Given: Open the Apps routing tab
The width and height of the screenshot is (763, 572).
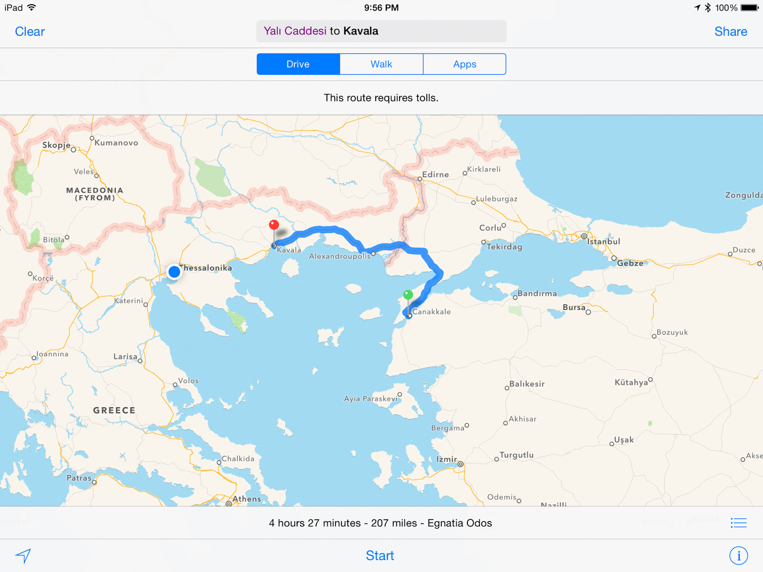Looking at the screenshot, I should (464, 64).
